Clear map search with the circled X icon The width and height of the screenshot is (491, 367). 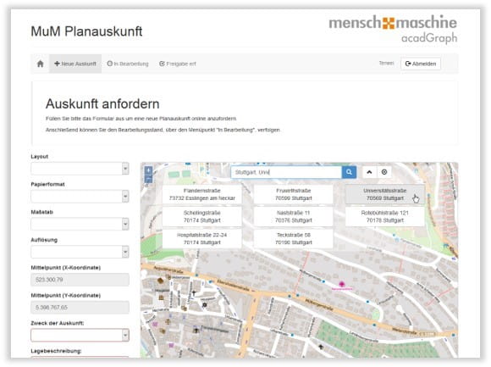pos(384,172)
